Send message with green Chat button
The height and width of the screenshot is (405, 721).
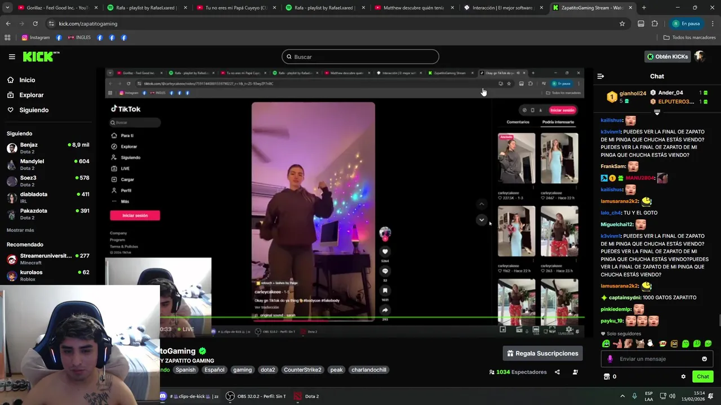pyautogui.click(x=703, y=376)
